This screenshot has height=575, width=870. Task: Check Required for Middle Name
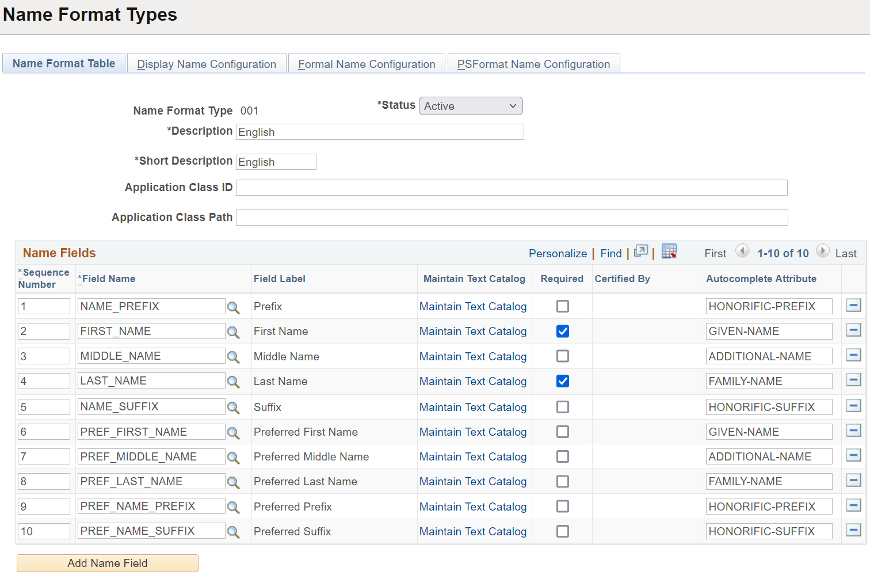coord(563,356)
